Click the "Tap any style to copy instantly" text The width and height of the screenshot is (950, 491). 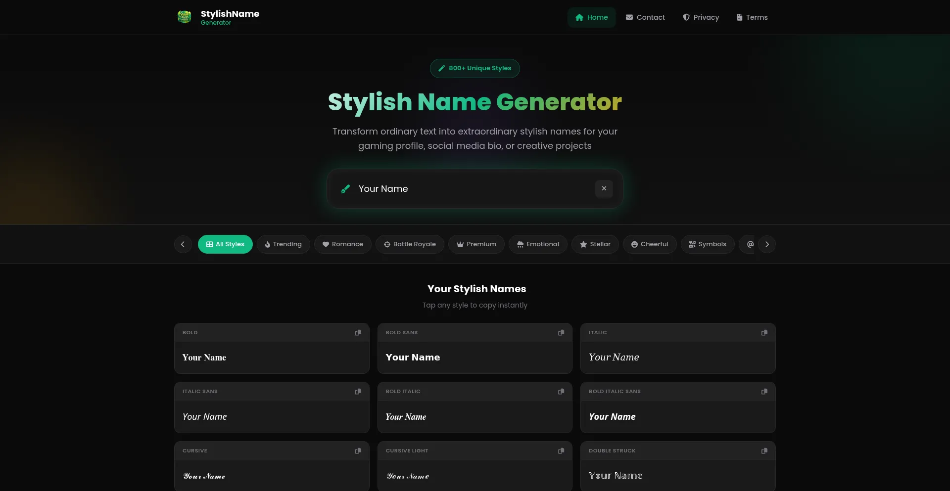475,305
